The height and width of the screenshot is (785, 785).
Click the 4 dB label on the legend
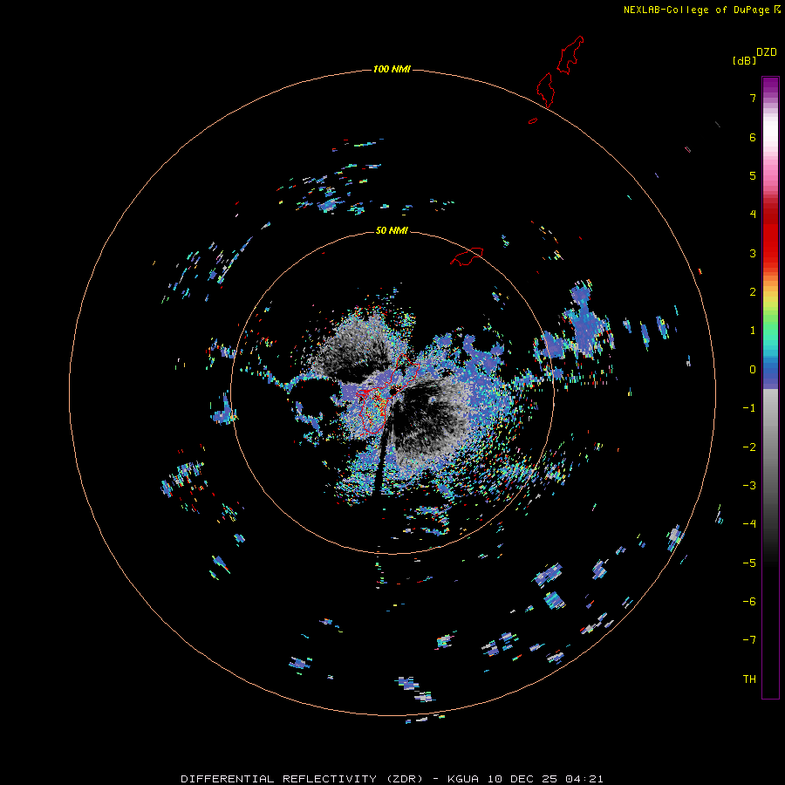[x=753, y=215]
